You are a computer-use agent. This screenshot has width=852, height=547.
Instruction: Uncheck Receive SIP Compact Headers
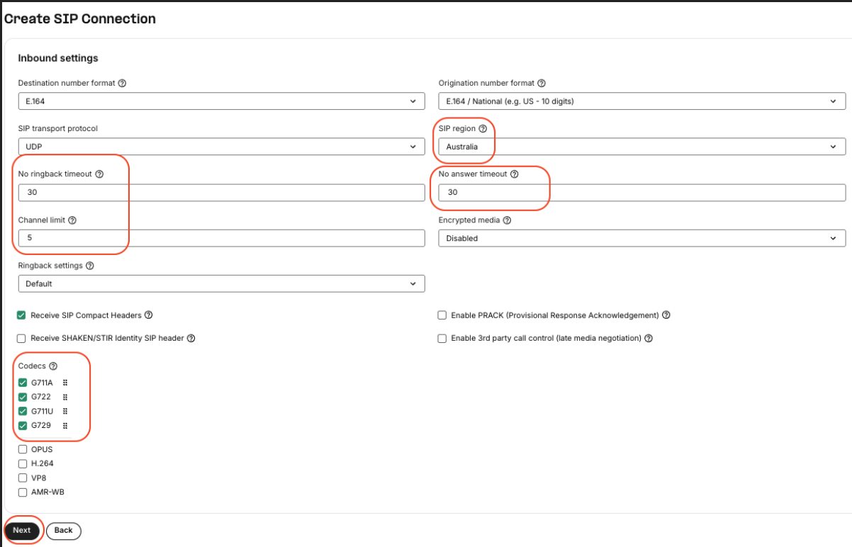(x=22, y=315)
